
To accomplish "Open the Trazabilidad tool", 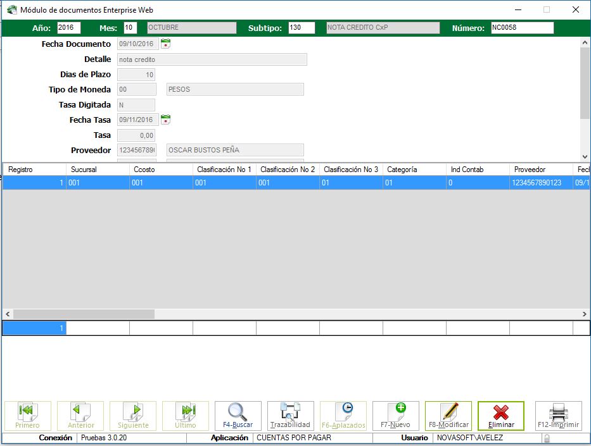I will [291, 416].
